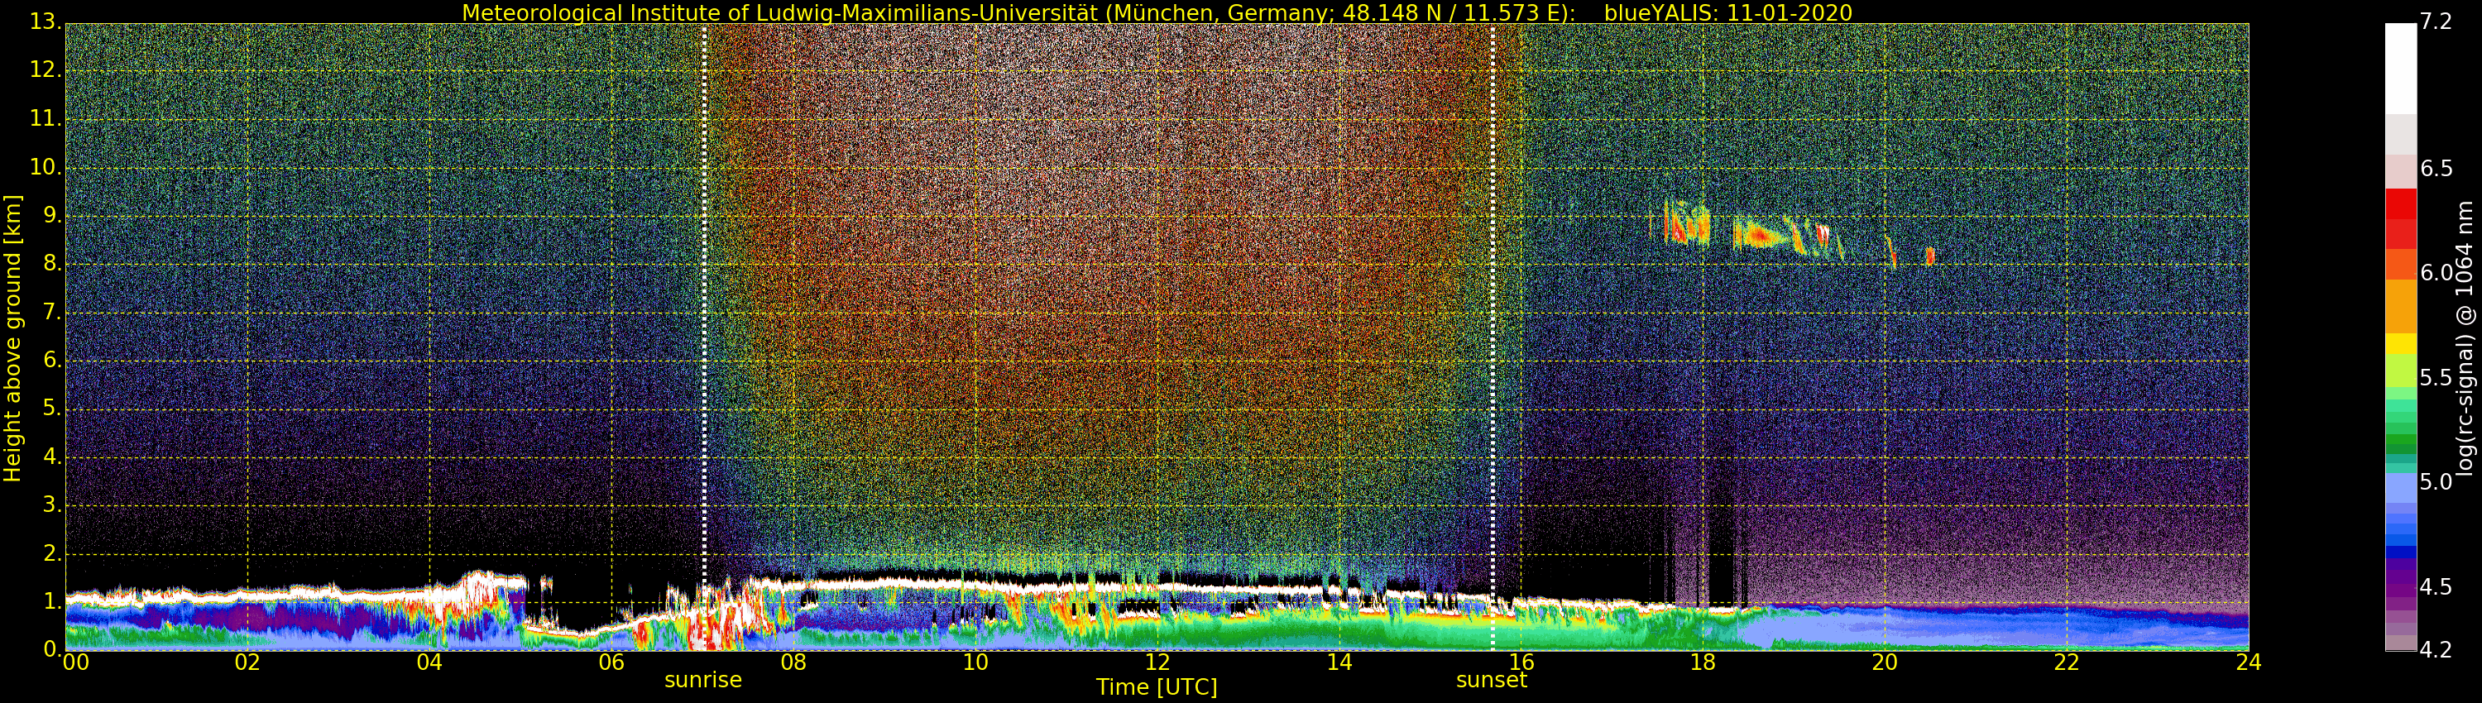The height and width of the screenshot is (703, 2482).
Task: Click the colorbar value '5.0'
Action: point(2436,481)
